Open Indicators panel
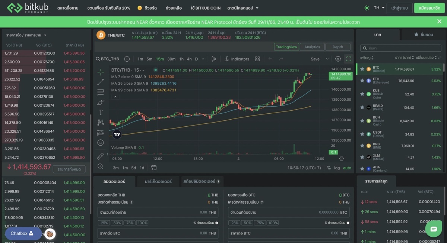Screen dimensions: 447x243 pos(237,59)
